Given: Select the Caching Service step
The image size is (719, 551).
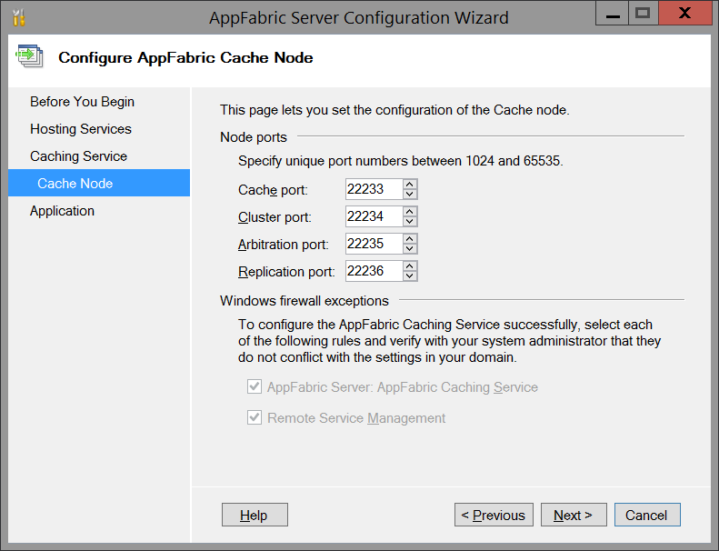Looking at the screenshot, I should tap(78, 156).
